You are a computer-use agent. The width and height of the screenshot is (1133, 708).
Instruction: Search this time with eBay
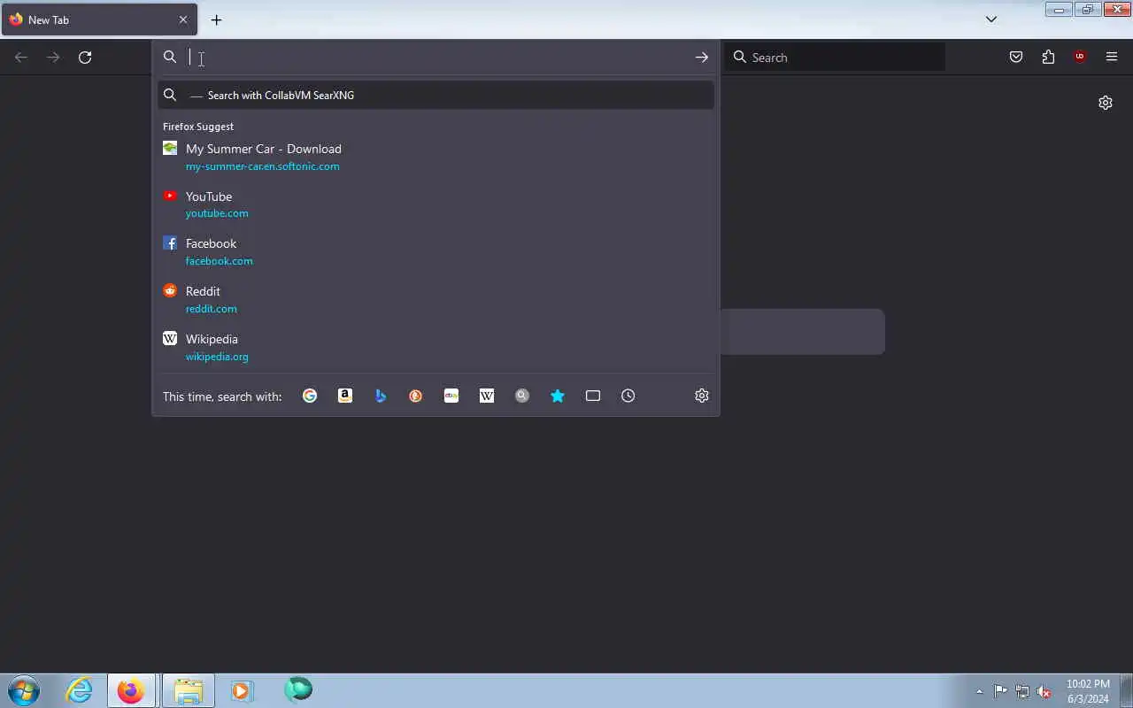pos(451,396)
